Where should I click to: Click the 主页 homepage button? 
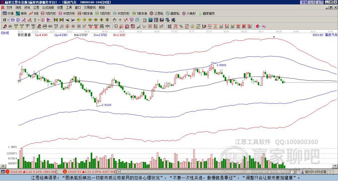click(320, 2)
